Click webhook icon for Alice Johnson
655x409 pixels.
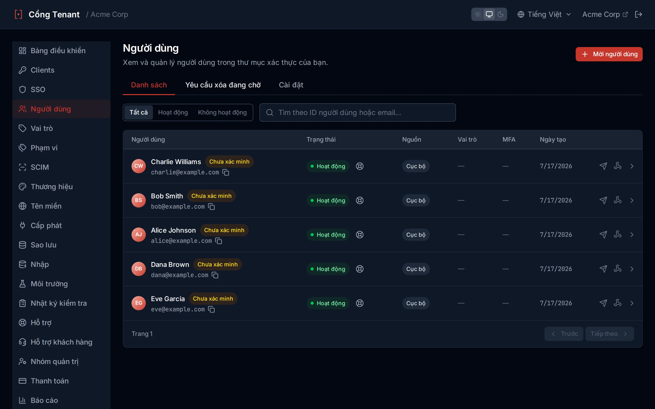pyautogui.click(x=618, y=234)
